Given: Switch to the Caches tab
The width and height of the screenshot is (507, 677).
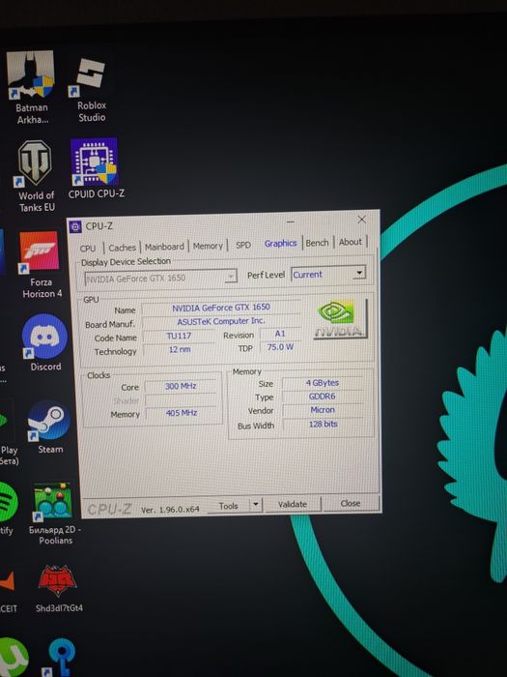Looking at the screenshot, I should coord(122,248).
